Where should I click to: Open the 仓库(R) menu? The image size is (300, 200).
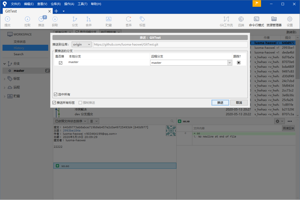55,4
